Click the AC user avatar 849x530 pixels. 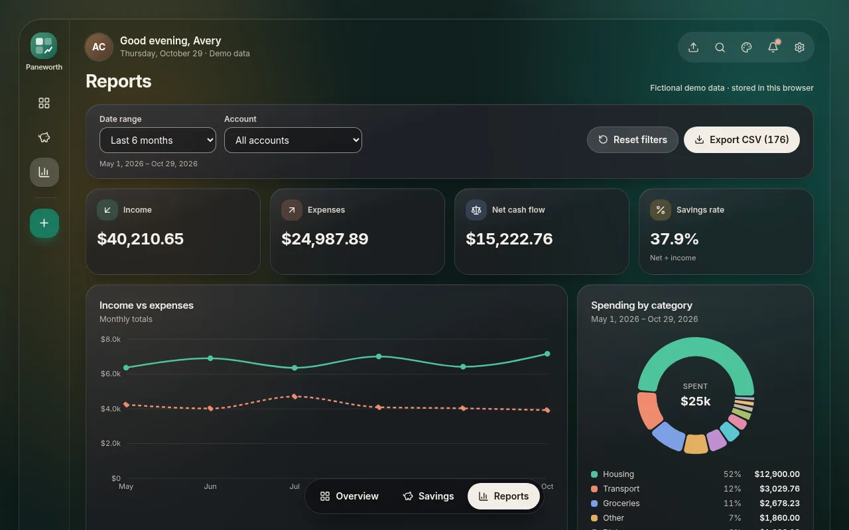[99, 47]
